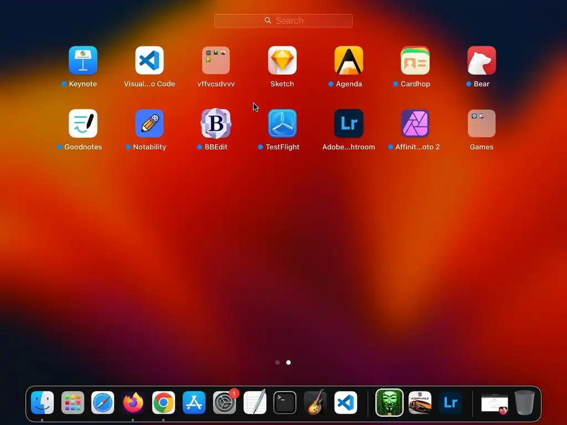Viewport: 567px width, 425px height.
Task: Click the green masked face icon in Dock
Action: point(389,403)
